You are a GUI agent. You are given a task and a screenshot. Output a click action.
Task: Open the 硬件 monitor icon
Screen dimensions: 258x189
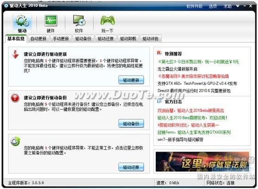point(51,21)
